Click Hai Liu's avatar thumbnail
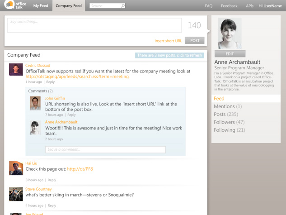The image size is (286, 215). click(16, 168)
